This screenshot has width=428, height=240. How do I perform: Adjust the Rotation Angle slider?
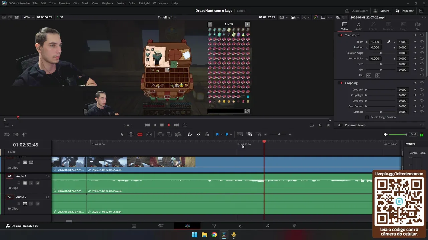(x=381, y=53)
